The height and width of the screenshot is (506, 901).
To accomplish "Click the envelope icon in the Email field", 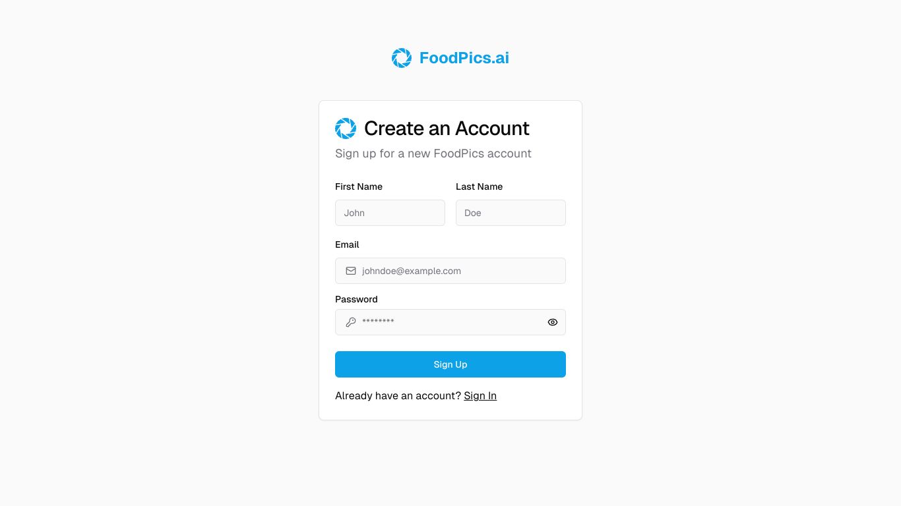I will pos(351,271).
